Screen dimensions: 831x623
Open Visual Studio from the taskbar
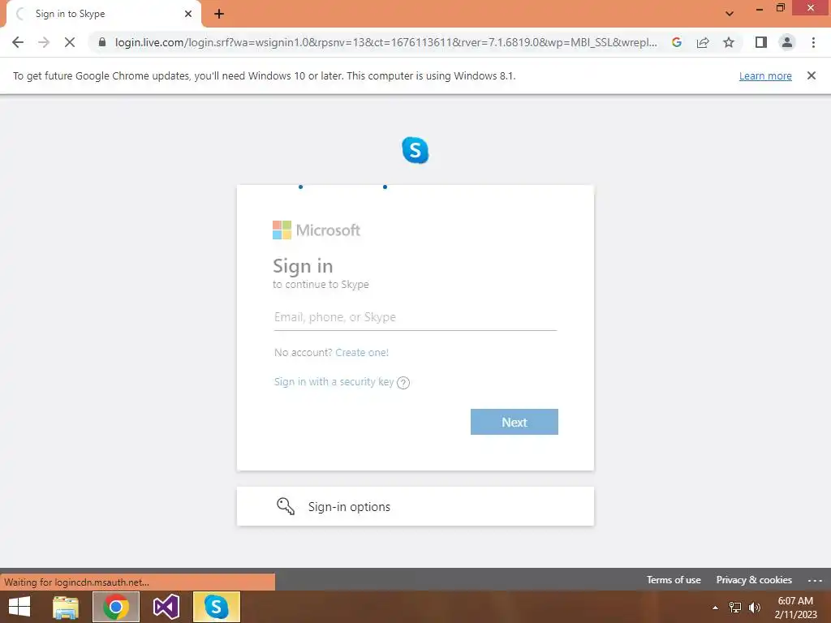click(166, 607)
